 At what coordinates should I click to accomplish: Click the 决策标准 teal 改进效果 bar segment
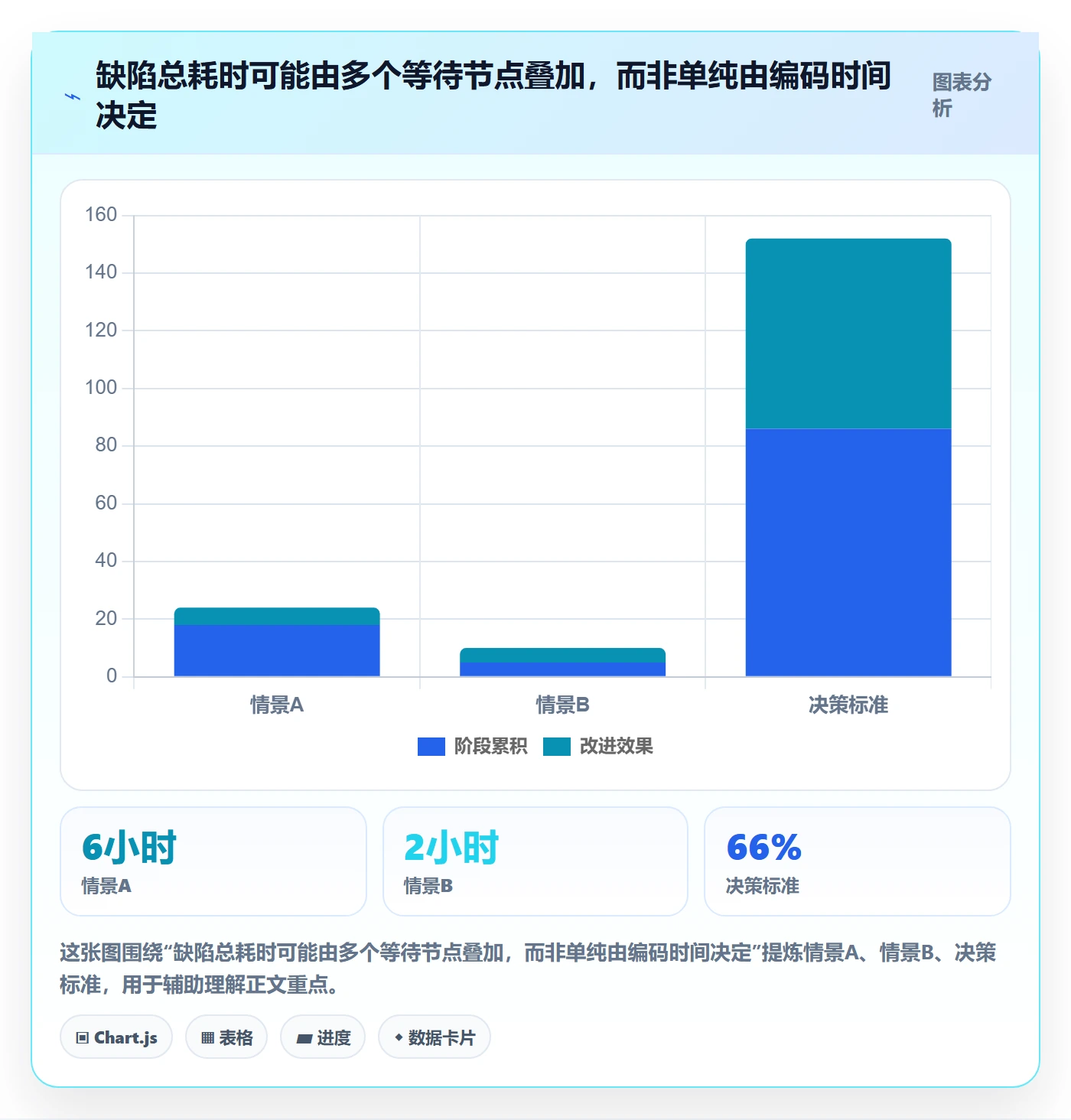(x=848, y=334)
